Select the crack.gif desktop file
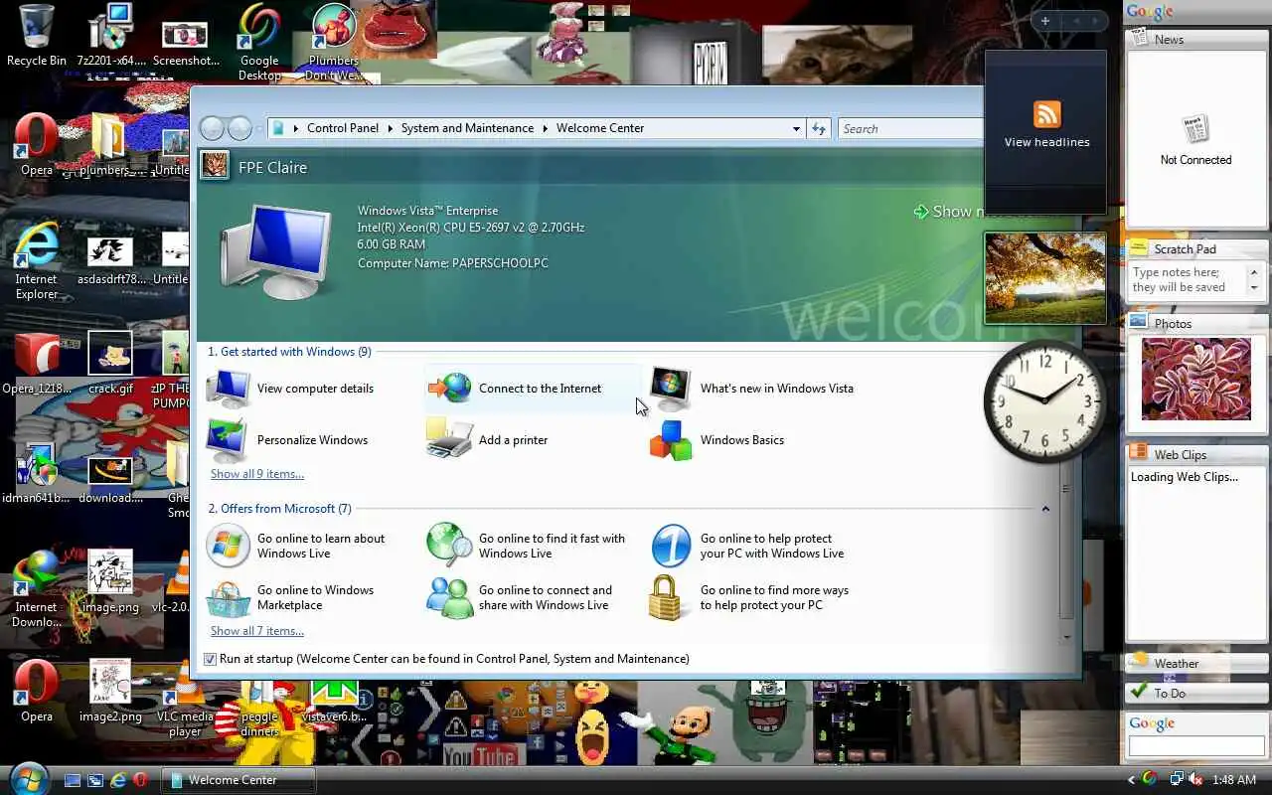The image size is (1272, 795). point(110,364)
